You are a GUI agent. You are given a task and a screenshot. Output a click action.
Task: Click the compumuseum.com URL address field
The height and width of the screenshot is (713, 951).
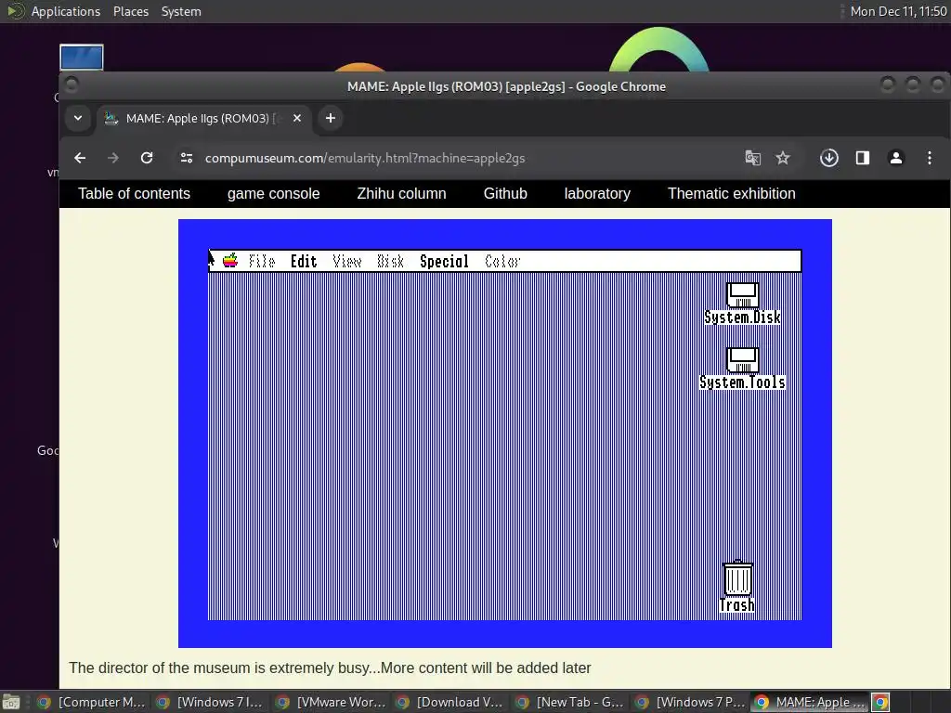click(364, 158)
